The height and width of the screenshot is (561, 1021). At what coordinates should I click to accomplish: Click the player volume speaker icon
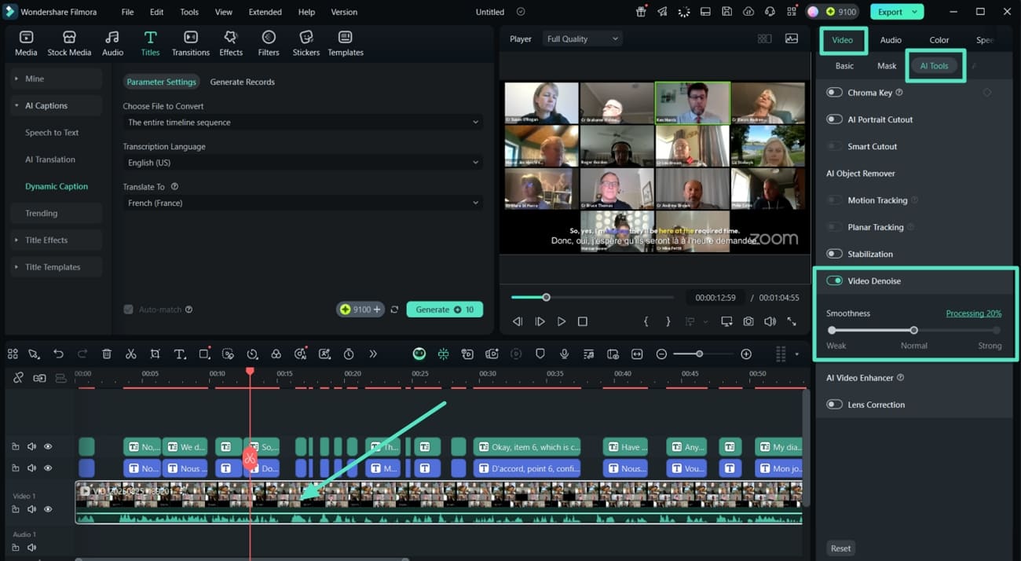(x=770, y=321)
